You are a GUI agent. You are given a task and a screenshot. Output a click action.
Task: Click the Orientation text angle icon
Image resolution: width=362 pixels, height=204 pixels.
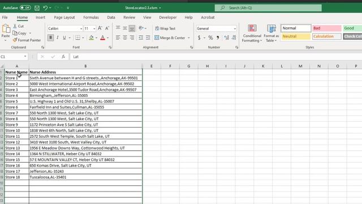click(141, 28)
